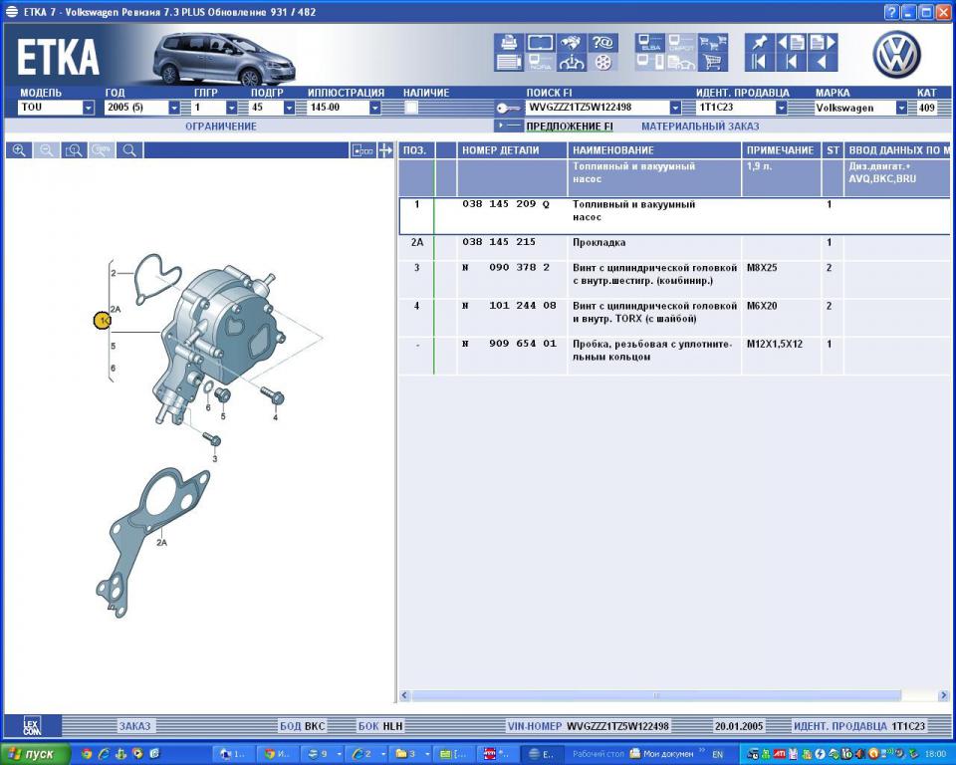Zoom out of the illustration

click(47, 150)
